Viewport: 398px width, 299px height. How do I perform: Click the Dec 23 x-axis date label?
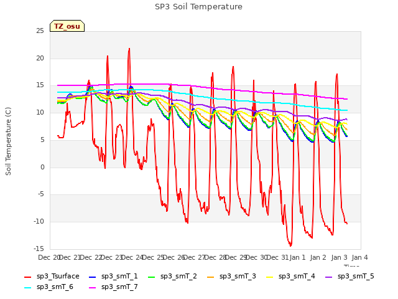[111, 257]
